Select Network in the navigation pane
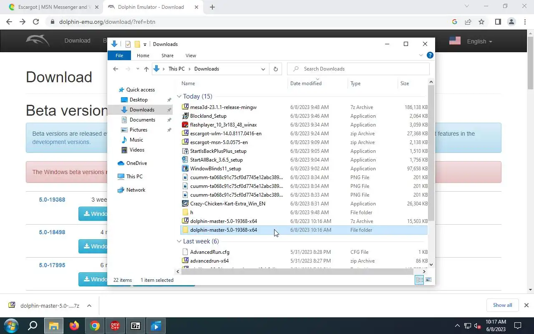The width and height of the screenshot is (534, 334). (x=136, y=190)
